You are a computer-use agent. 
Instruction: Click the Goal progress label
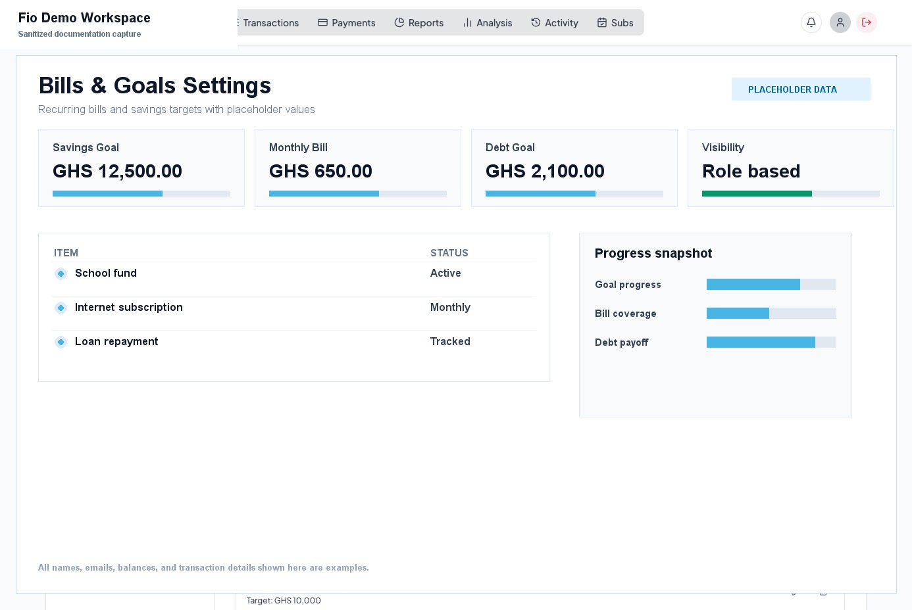click(628, 285)
